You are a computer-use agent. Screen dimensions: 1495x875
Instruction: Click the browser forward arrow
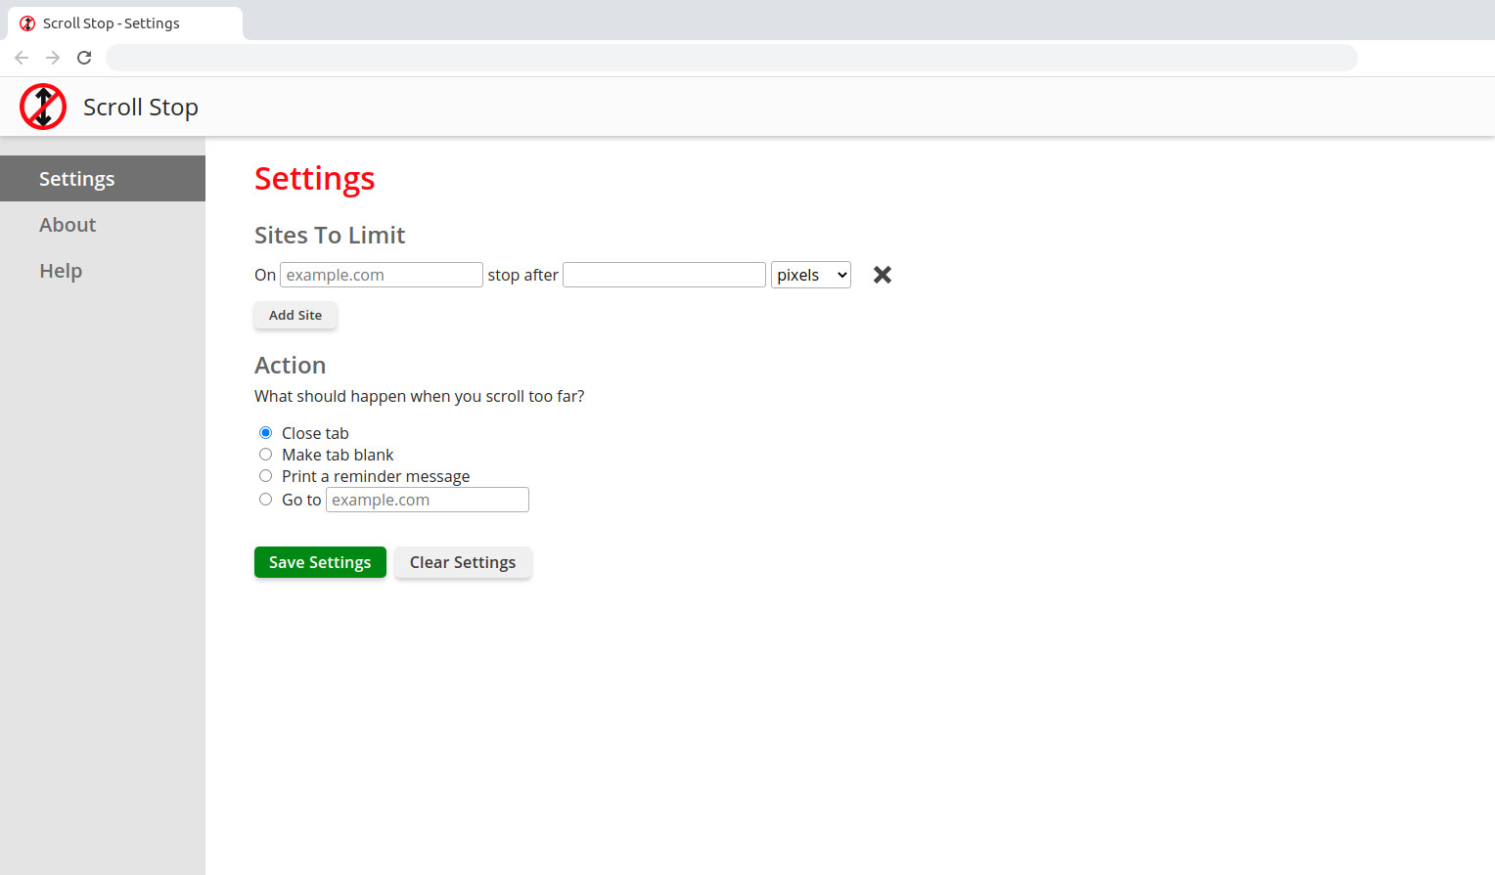click(53, 58)
